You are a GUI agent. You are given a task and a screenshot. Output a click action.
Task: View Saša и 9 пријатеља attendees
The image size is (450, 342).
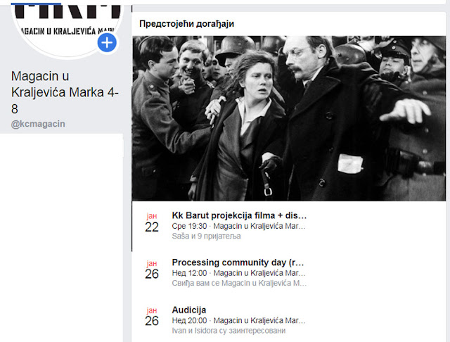point(206,236)
